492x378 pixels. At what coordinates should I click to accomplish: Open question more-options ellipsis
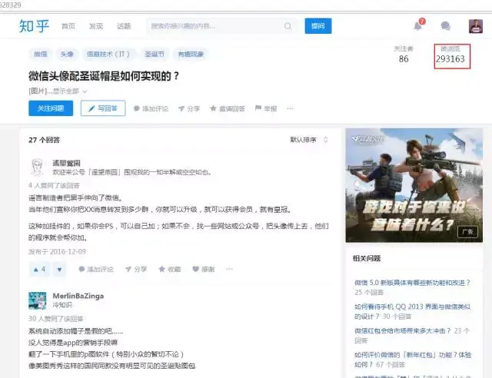point(290,108)
